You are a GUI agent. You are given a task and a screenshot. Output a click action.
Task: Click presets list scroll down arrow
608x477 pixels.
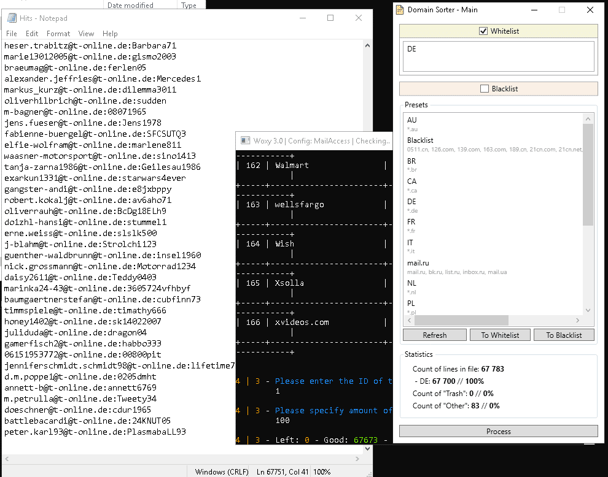click(x=588, y=310)
